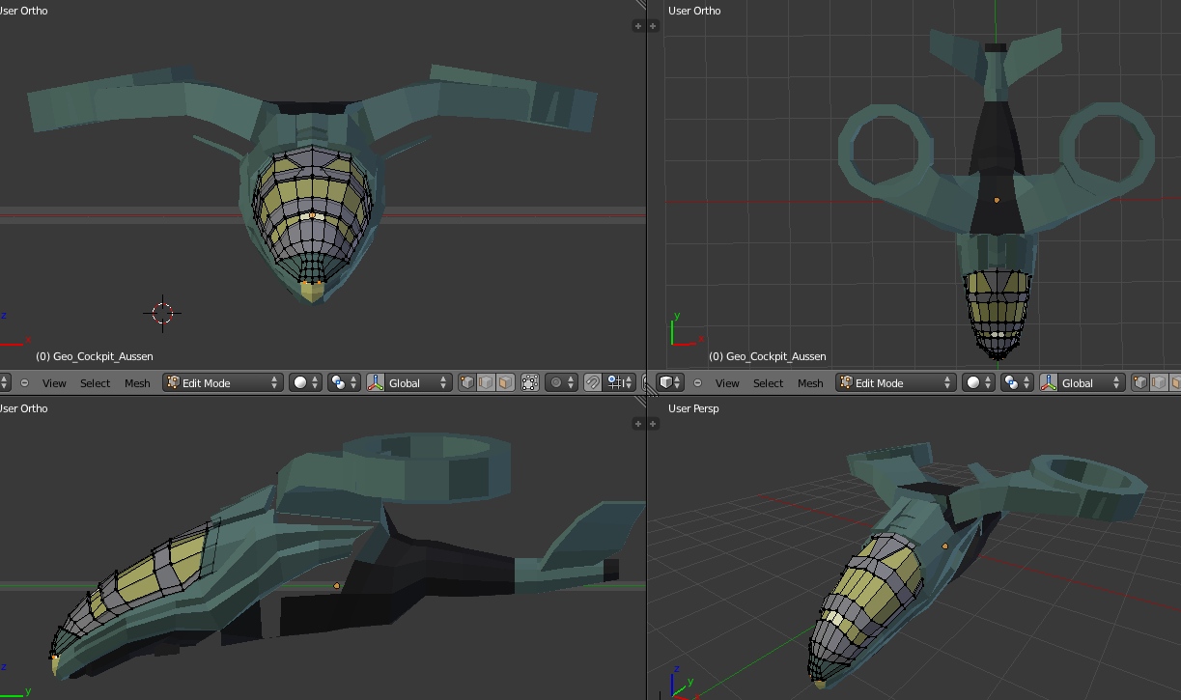The image size is (1181, 700).
Task: Toggle the snap magnet in the left header
Action: tap(593, 383)
